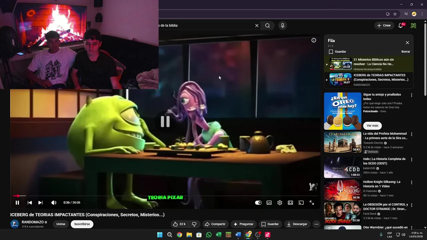Open options for the Oreo ad

coord(411,95)
